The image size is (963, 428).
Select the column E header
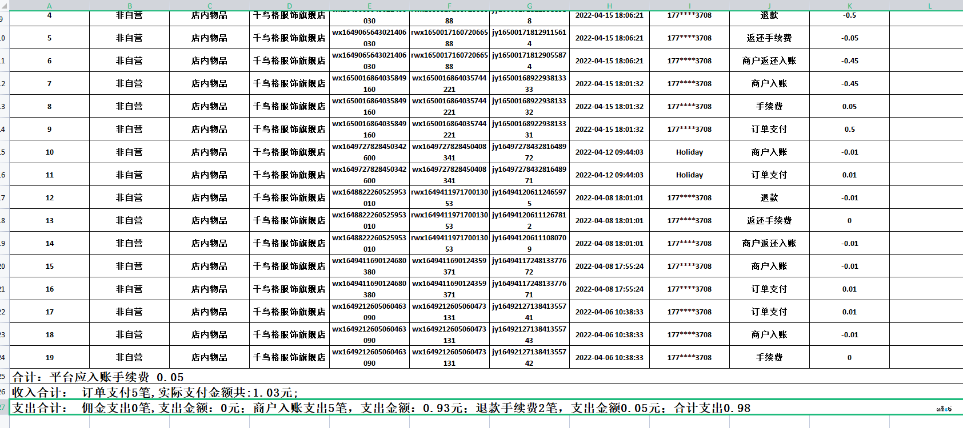click(x=369, y=6)
